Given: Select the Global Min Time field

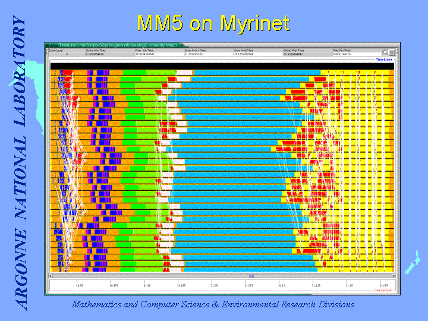Looking at the screenshot, I should pos(109,54).
